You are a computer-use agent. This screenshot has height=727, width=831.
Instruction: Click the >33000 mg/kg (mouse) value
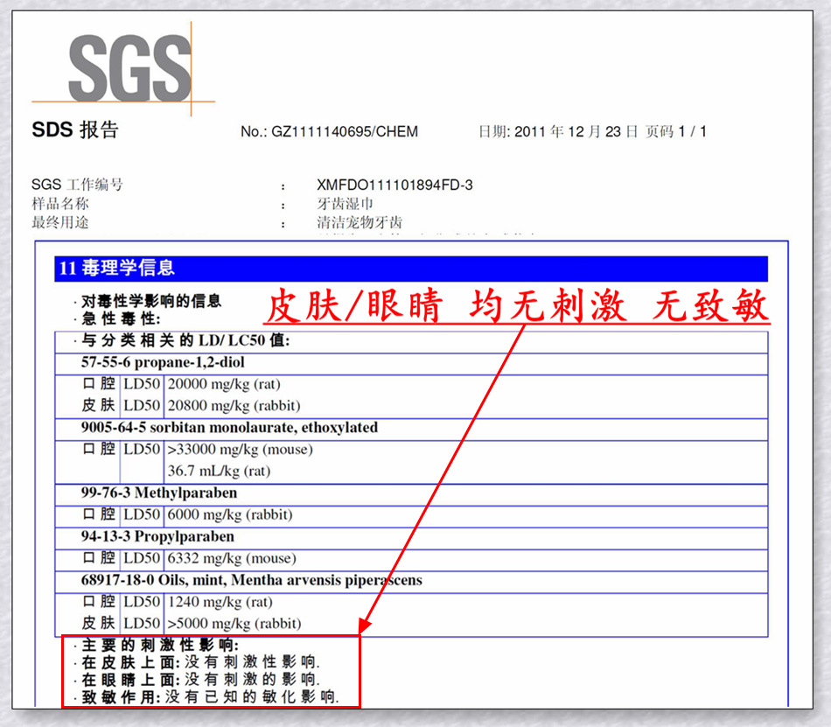[240, 450]
